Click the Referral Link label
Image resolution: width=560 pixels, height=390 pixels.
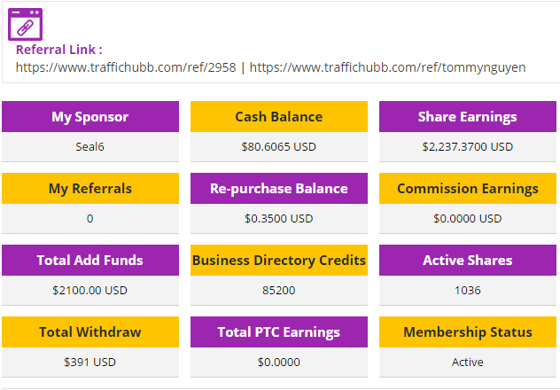tap(58, 50)
